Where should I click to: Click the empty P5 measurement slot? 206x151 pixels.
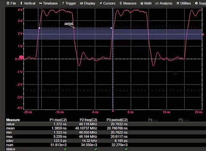tap(183, 120)
